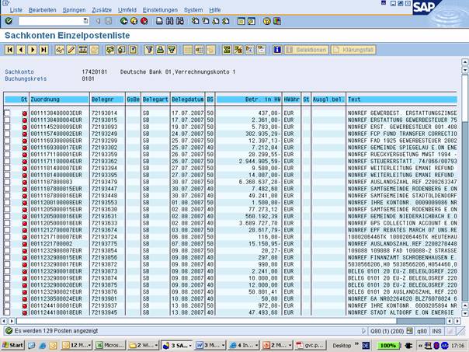Screen dimensions: 469x352
Task: Go to next item with ► button
Action: point(33,50)
